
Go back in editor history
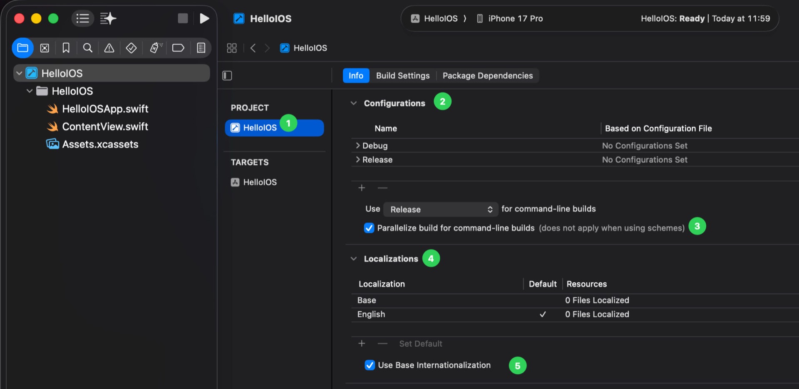[253, 48]
